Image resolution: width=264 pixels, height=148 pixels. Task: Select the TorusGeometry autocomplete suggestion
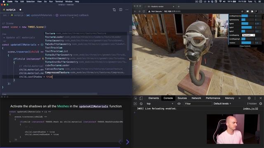point(86,41)
